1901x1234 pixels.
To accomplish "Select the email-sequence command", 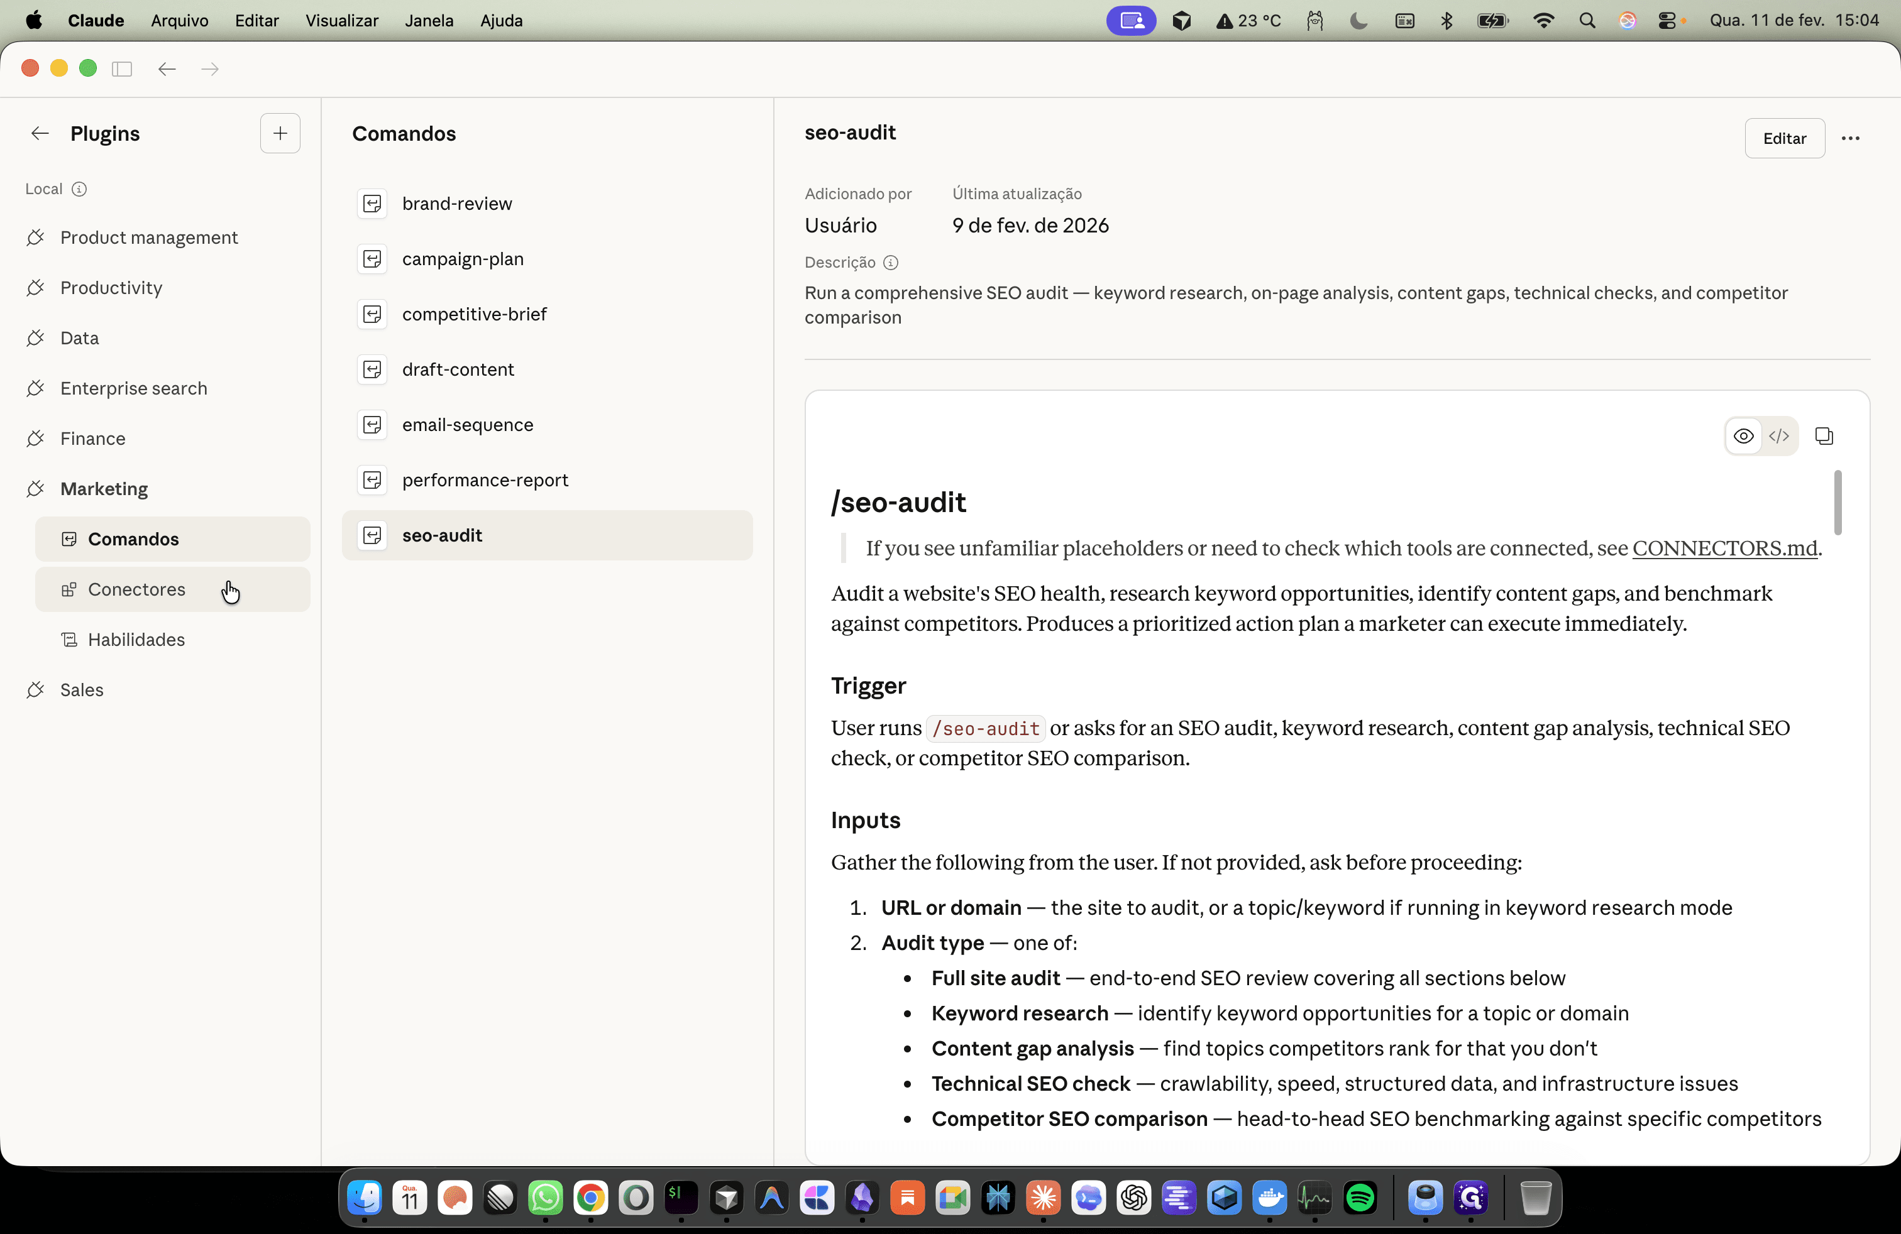I will pyautogui.click(x=547, y=425).
